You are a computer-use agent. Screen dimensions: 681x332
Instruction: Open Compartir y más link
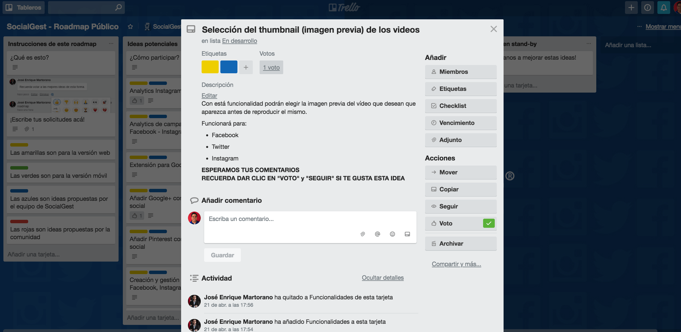pyautogui.click(x=456, y=264)
